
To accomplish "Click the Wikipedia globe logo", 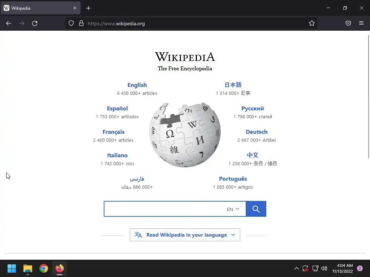I will tap(185, 135).
